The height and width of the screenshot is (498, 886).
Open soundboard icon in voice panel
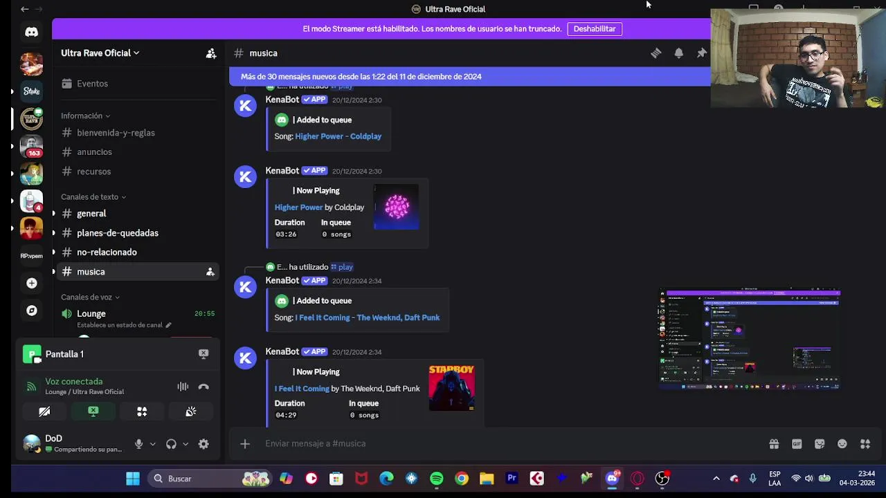(191, 412)
